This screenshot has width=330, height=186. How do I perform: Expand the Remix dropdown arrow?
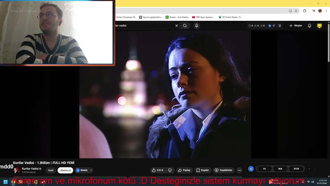91,170
